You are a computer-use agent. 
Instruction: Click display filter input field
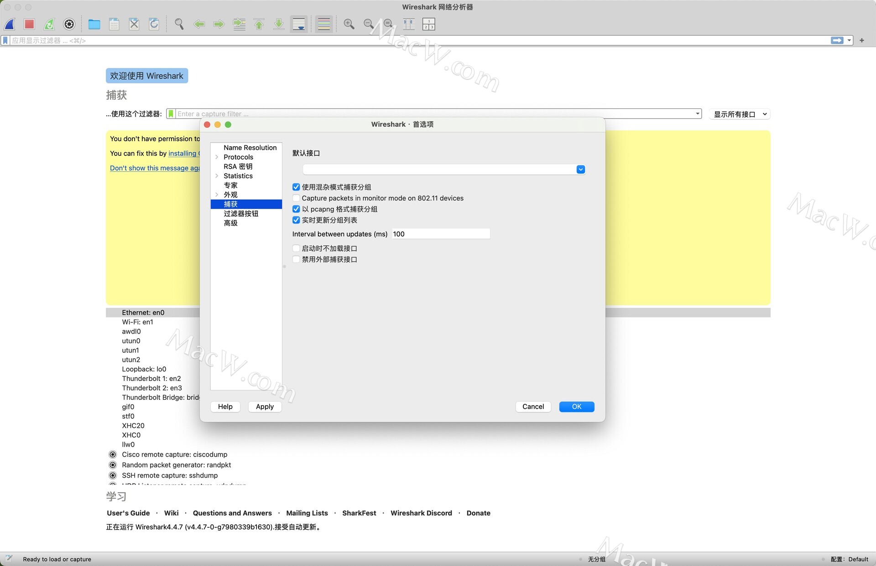tap(420, 41)
